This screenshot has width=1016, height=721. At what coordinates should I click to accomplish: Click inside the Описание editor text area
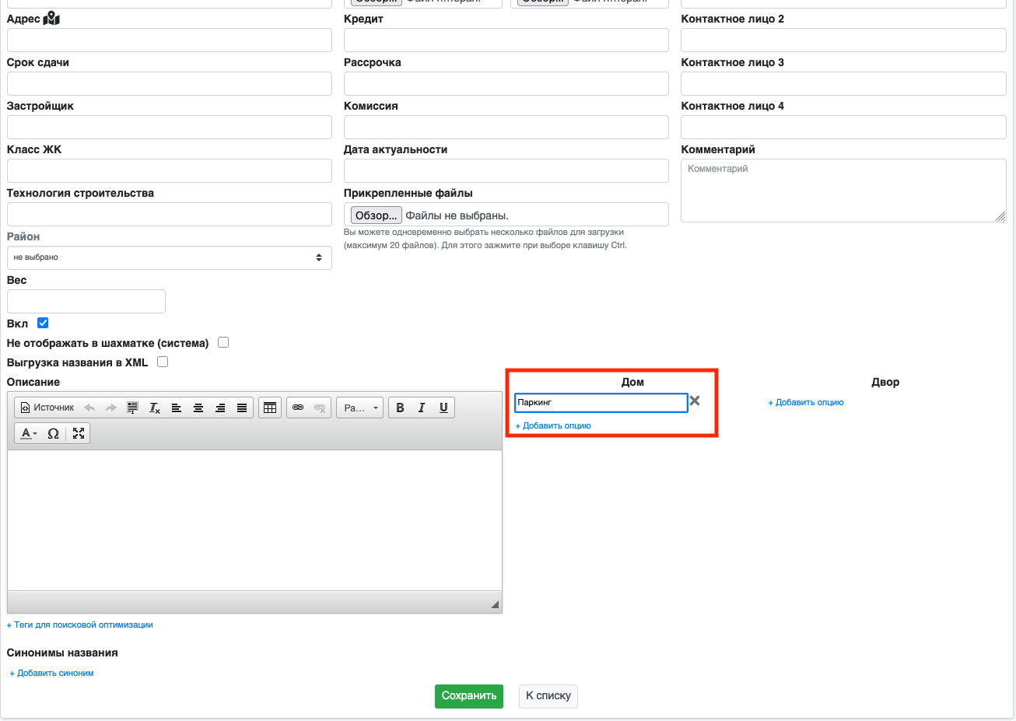tap(254, 520)
